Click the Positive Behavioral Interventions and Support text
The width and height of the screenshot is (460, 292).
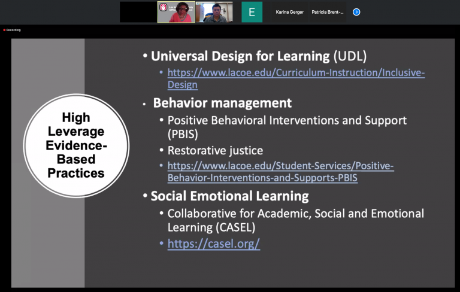[287, 120]
